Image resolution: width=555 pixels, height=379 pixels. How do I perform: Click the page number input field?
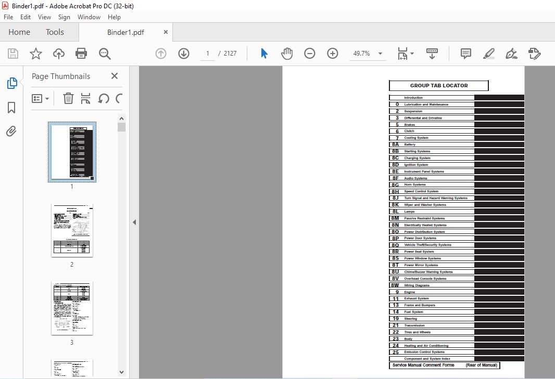click(x=207, y=54)
